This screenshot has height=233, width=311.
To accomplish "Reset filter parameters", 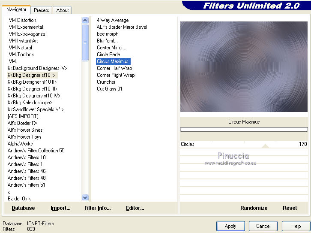I will (290, 208).
